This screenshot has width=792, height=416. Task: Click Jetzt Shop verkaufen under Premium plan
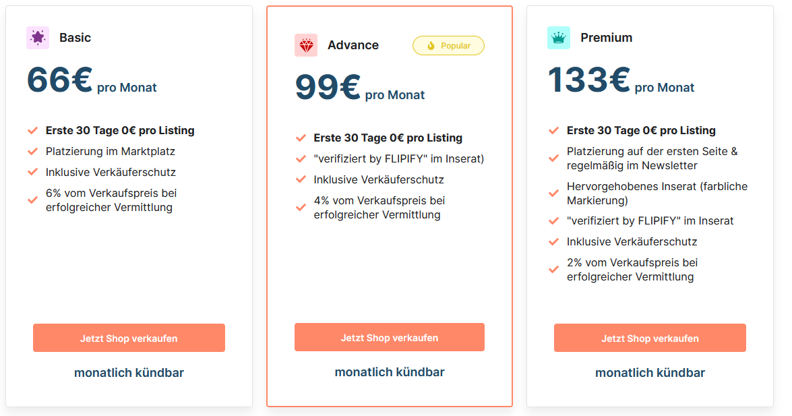[x=650, y=338]
